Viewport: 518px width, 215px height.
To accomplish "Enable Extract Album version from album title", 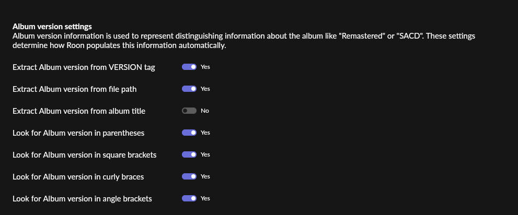I will click(x=189, y=111).
